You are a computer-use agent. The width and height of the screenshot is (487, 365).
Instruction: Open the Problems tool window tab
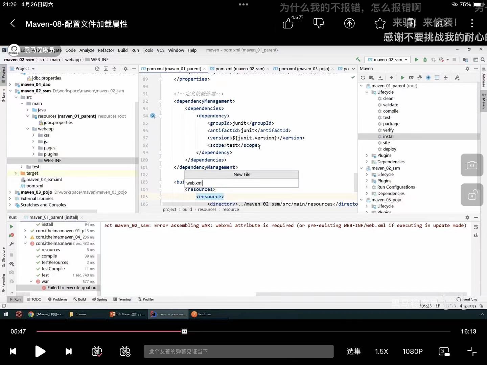click(57, 299)
